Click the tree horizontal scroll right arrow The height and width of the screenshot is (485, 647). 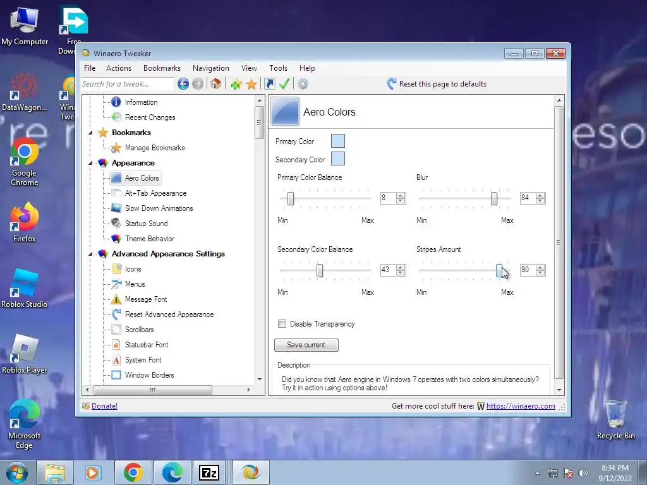(248, 390)
